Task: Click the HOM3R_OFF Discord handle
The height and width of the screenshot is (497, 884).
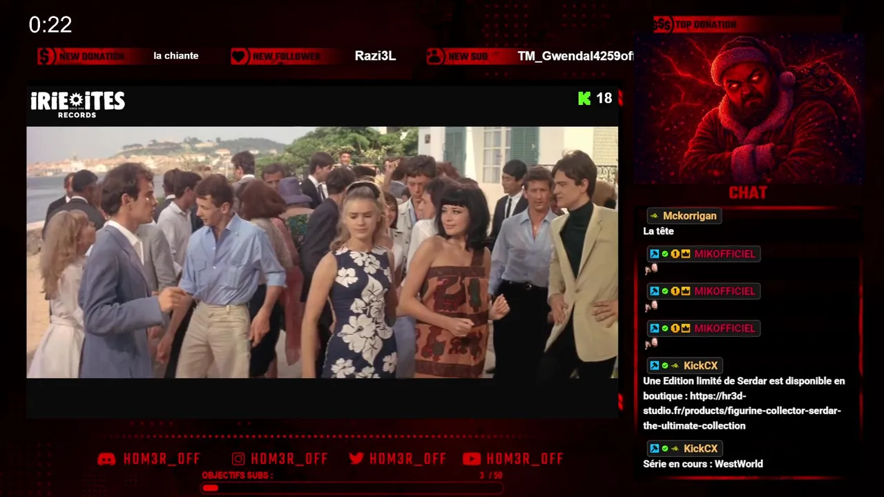Action: tap(162, 459)
